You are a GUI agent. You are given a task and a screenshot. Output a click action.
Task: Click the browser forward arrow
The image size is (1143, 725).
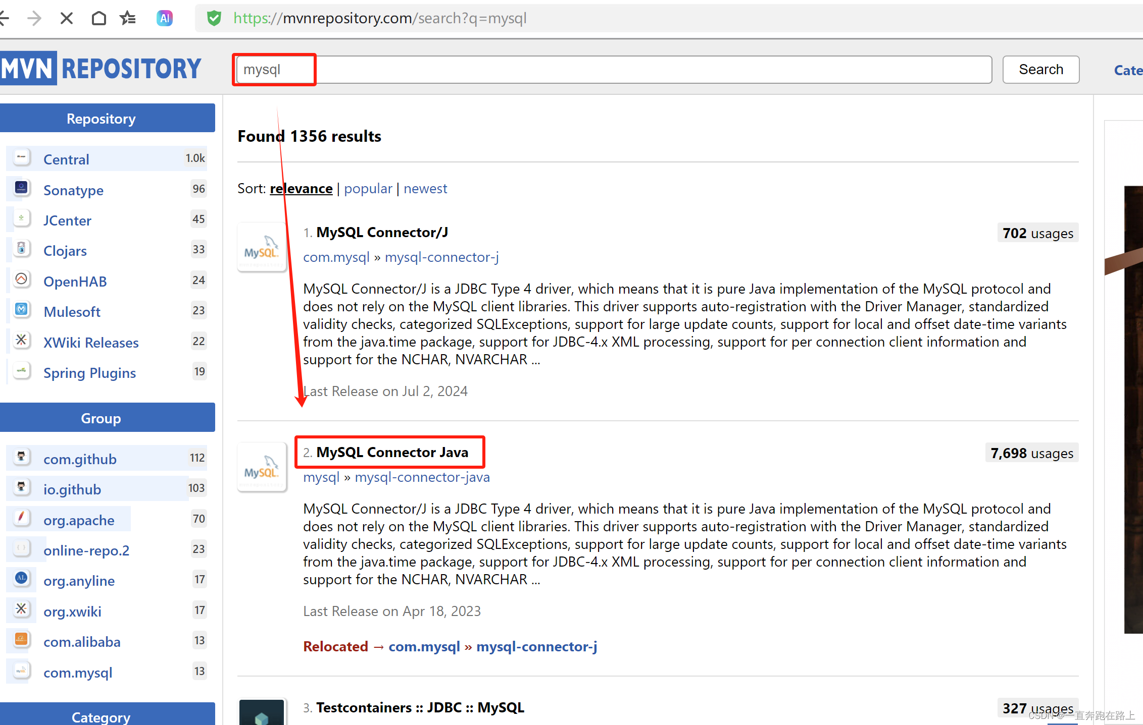pos(34,19)
